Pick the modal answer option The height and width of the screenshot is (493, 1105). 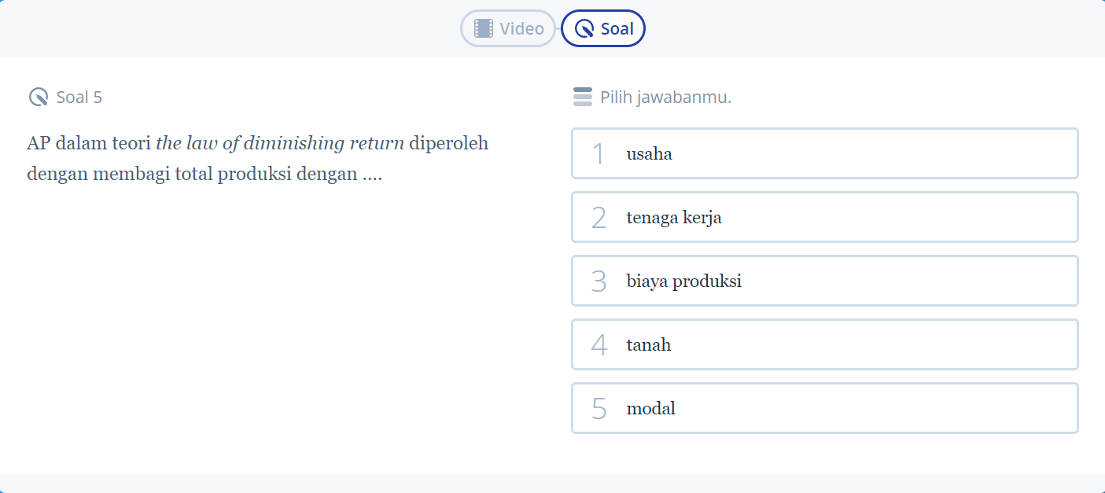824,408
